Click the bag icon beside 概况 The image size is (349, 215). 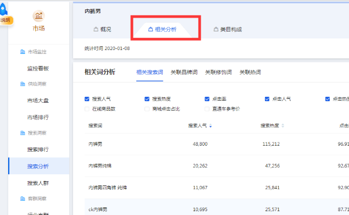(96, 29)
